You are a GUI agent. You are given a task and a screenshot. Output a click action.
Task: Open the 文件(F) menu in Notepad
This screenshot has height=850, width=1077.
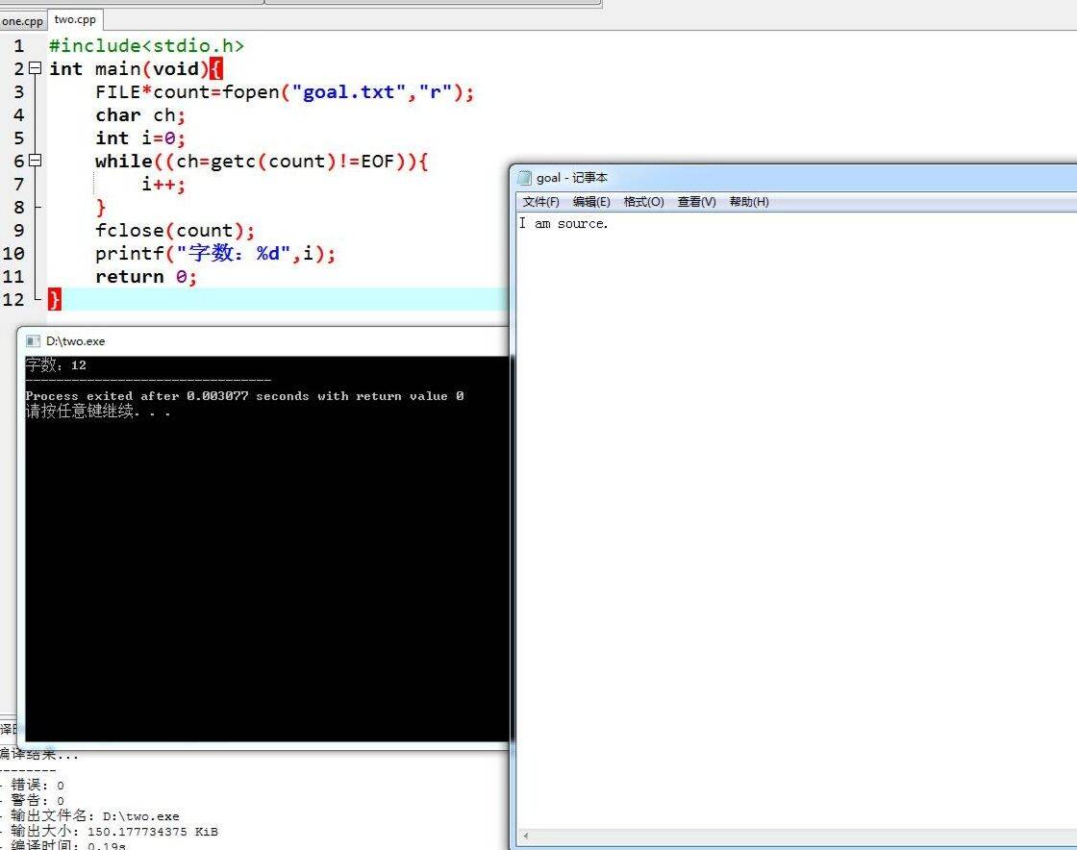point(540,202)
